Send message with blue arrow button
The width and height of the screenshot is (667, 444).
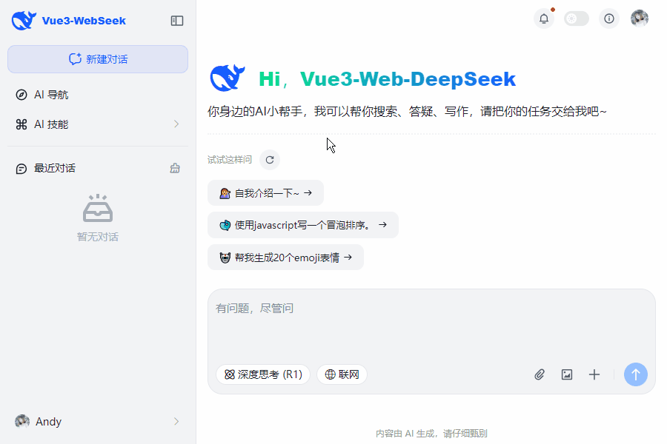click(636, 374)
